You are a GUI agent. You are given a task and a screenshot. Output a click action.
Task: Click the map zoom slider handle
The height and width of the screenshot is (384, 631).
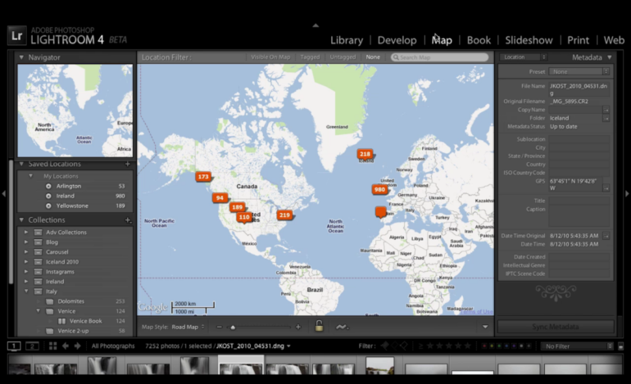233,327
